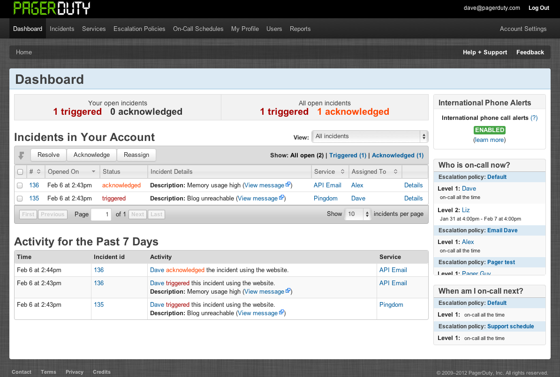Click the ENABLED status badge
The height and width of the screenshot is (377, 560).
(489, 130)
